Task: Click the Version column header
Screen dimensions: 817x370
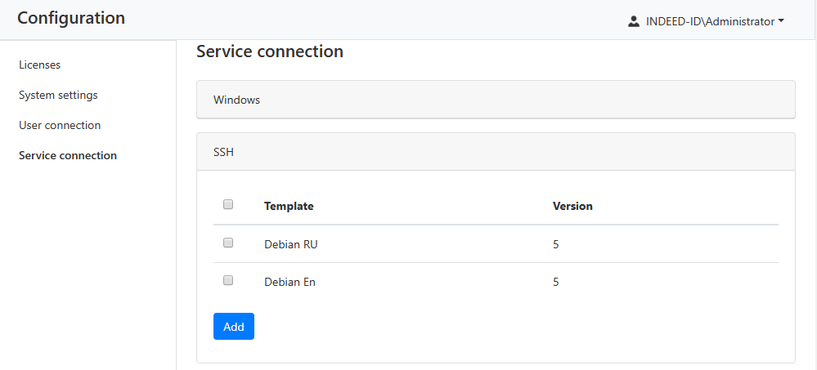Action: point(572,206)
